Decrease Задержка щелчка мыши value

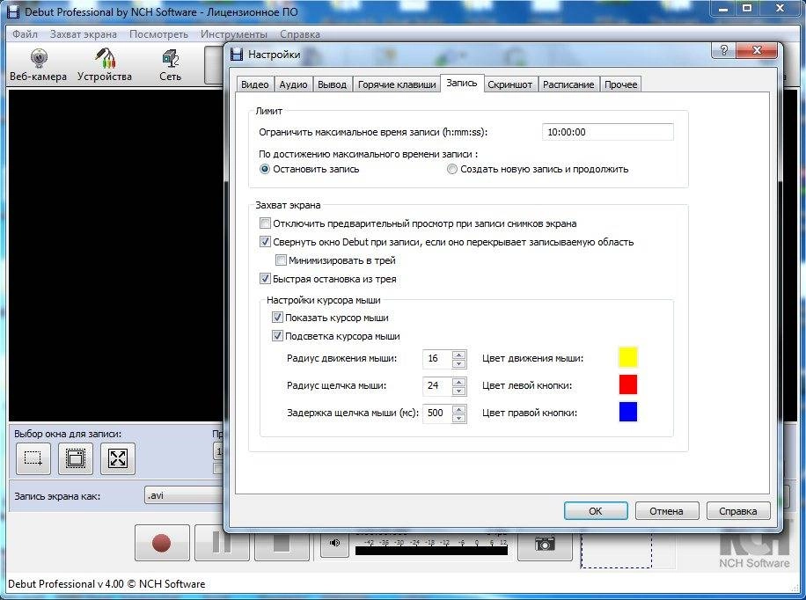459,418
